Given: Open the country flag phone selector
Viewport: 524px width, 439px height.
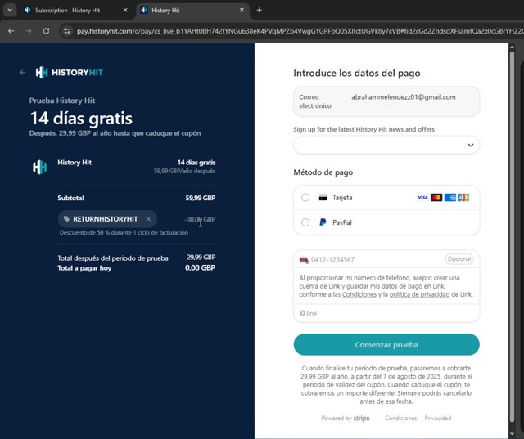Looking at the screenshot, I should (304, 259).
